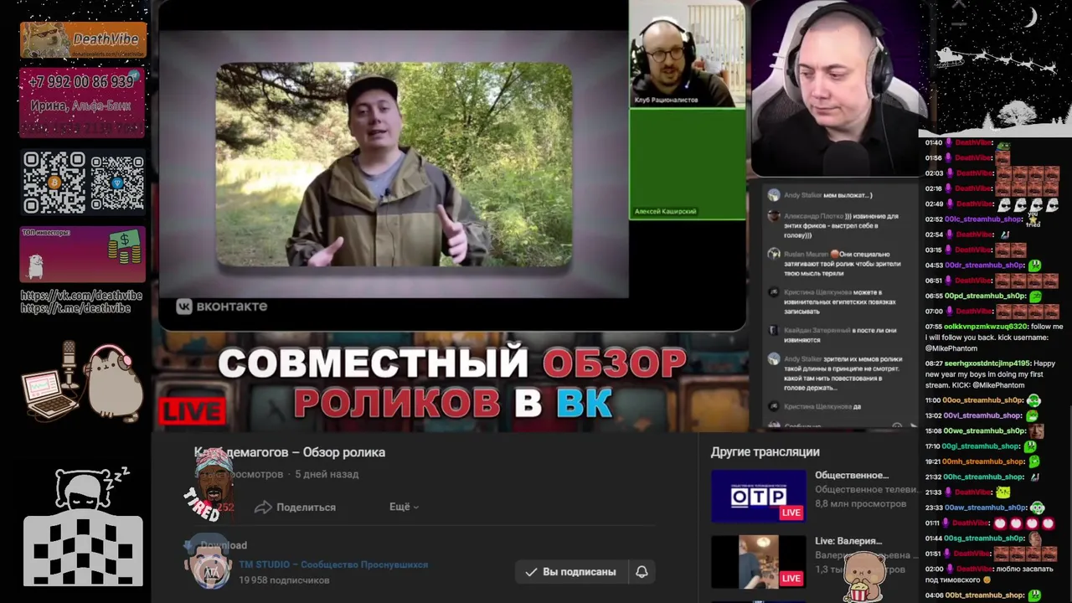The image size is (1072, 603).
Task: Click the green Алексей Каширский video tile
Action: click(x=687, y=163)
